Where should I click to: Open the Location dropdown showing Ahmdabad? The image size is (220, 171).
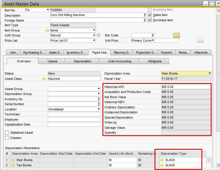[x=99, y=109]
